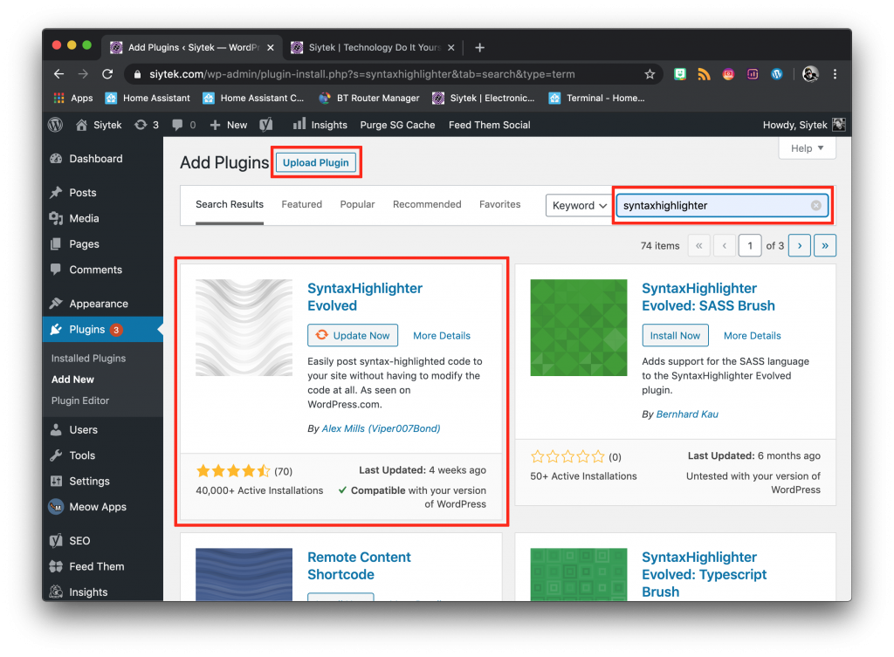Image resolution: width=894 pixels, height=657 pixels.
Task: Close the Siytek Technology browser tab
Action: tap(451, 48)
